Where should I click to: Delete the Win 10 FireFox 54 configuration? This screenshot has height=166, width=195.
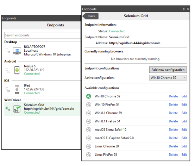[x=173, y=104]
